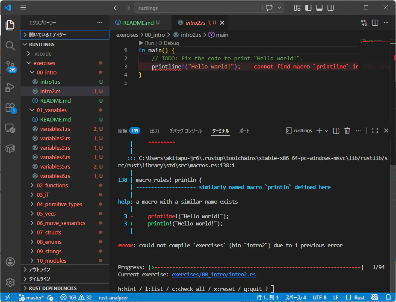Click rust-analyzer status bar item

pos(113,298)
